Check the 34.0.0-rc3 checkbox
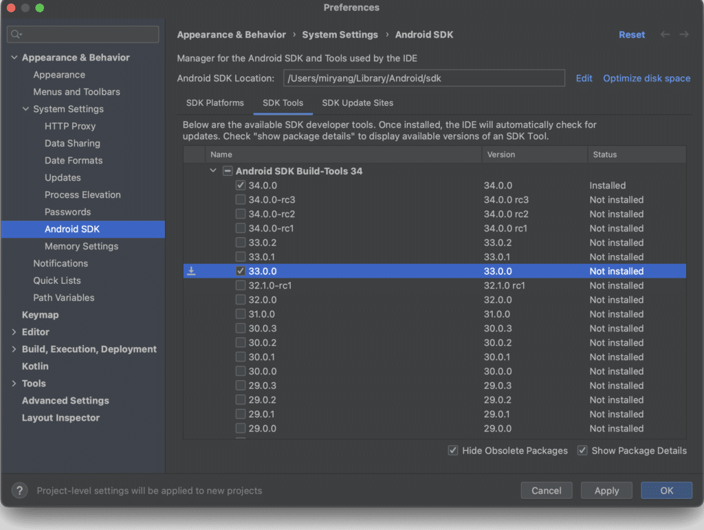 pos(241,200)
